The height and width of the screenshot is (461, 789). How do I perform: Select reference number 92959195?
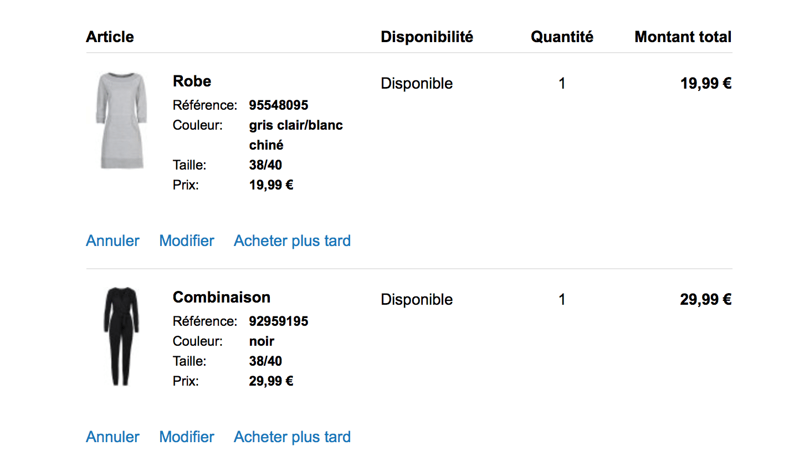(279, 321)
